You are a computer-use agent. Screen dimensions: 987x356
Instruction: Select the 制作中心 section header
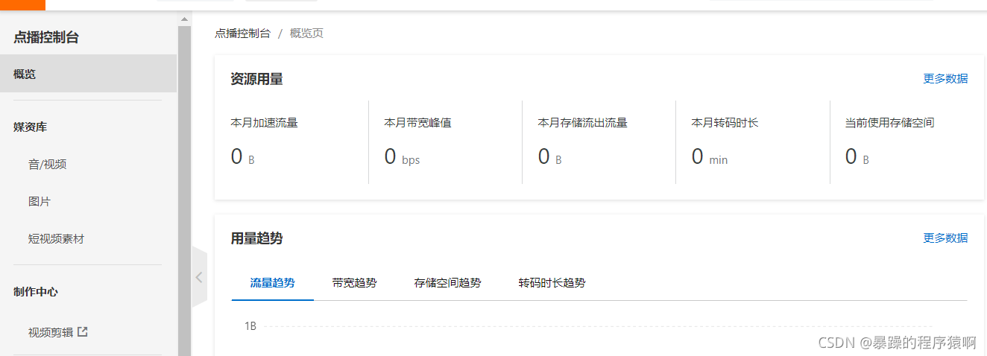[36, 291]
